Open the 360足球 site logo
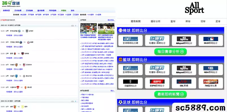This screenshot has height=112, width=227. coord(11,4)
